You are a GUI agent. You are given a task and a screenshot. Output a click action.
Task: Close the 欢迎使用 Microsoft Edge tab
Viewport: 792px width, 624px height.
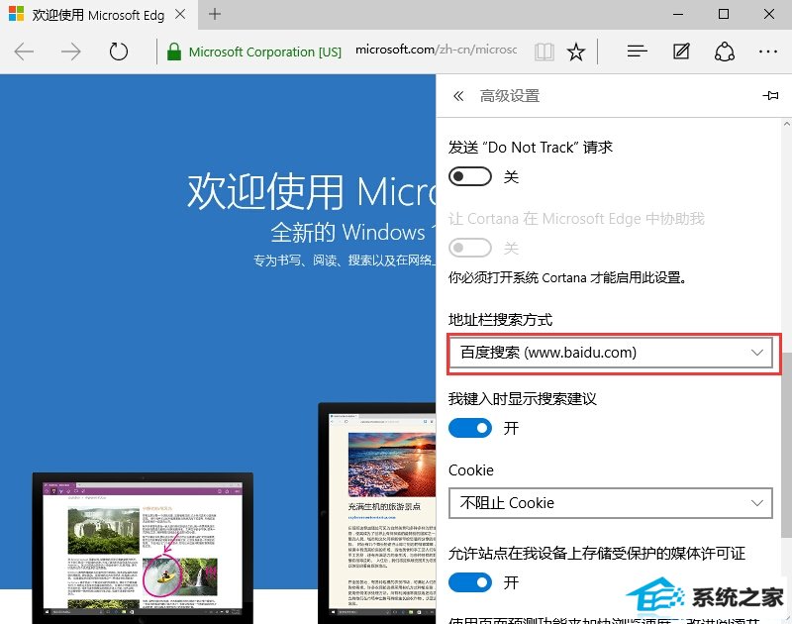click(180, 14)
